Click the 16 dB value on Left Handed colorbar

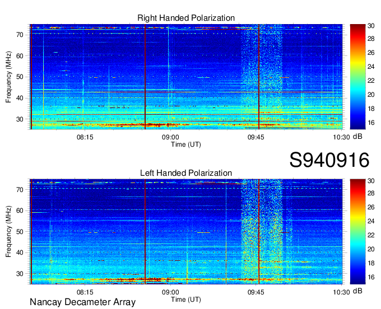371,277
